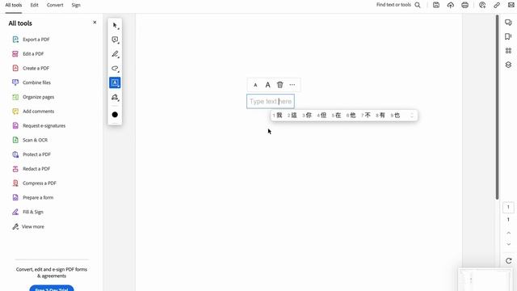517x291 pixels.
Task: Delete the text box with trash icon
Action: pos(280,85)
